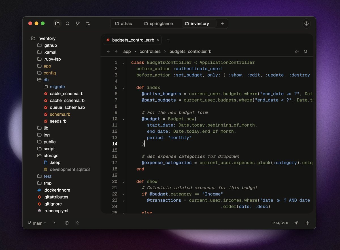Navigate forward with the right arrow
The image size is (340, 250).
(116, 52)
